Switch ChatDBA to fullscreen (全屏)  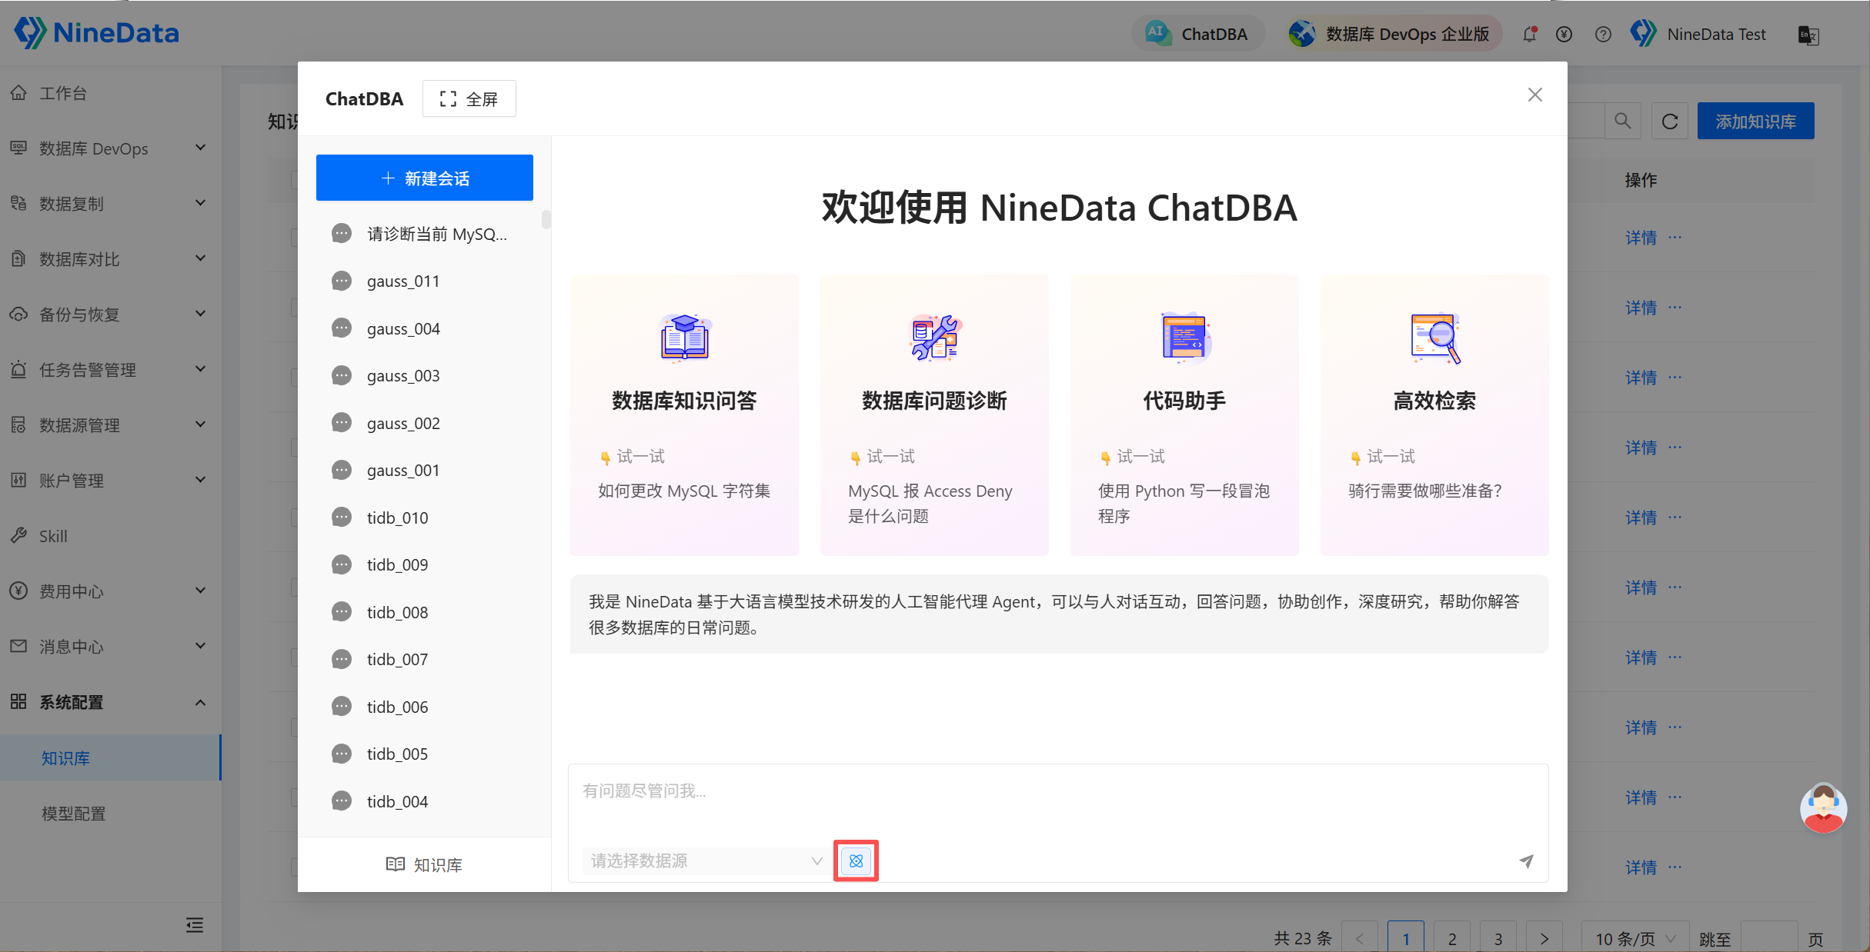click(x=469, y=99)
